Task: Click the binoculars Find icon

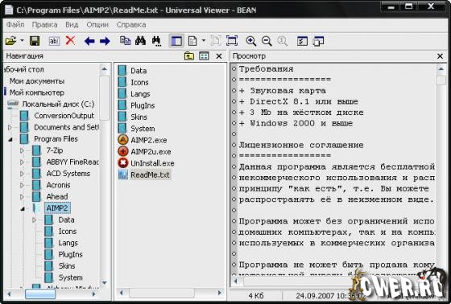Action: tap(140, 41)
